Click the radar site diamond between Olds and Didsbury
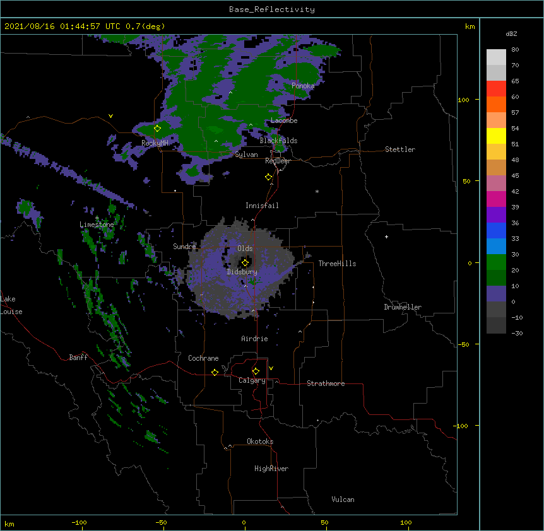Viewport: 544px width, 531px height. tap(245, 262)
